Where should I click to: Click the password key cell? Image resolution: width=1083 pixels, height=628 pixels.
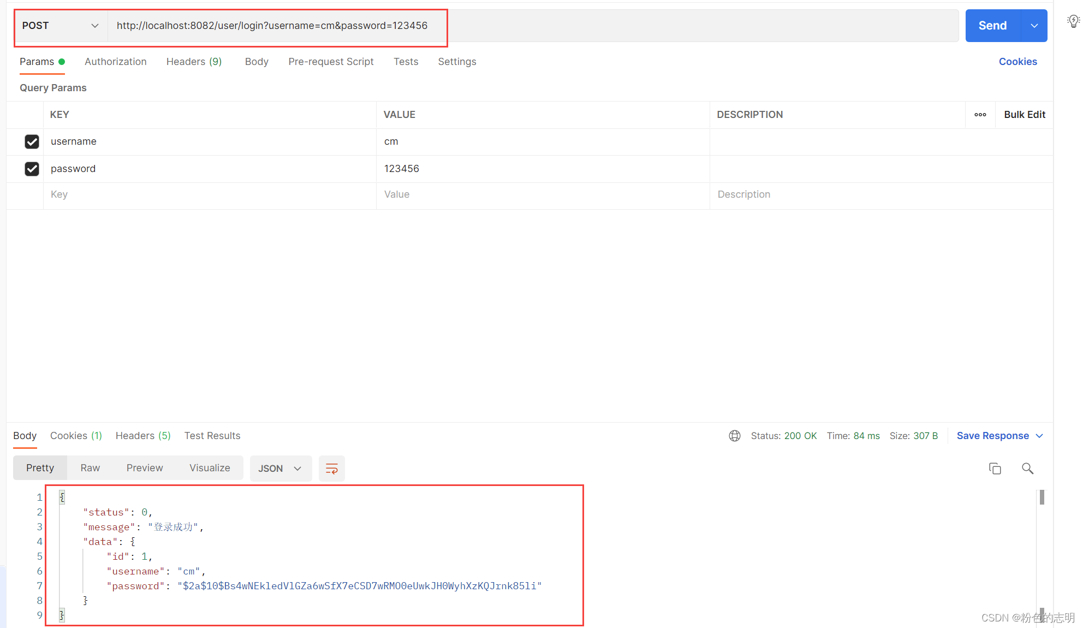(x=210, y=169)
